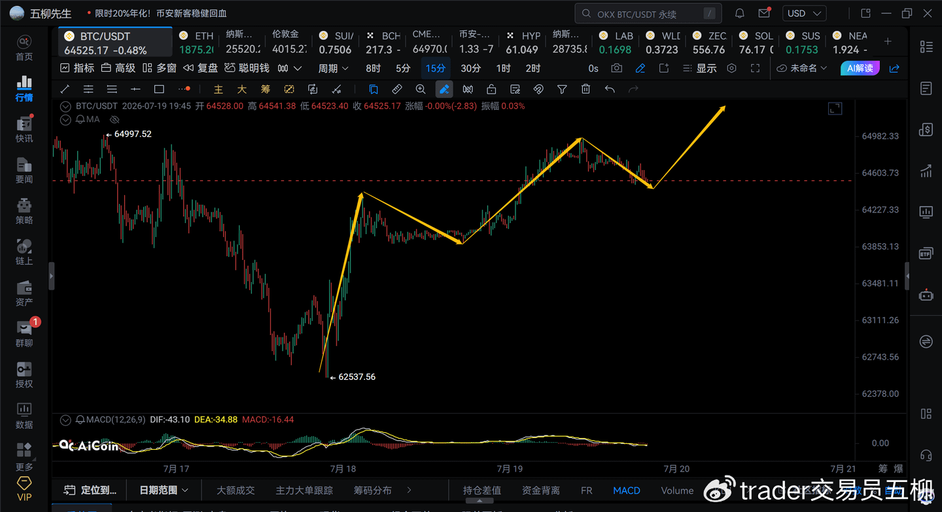
Task: Open the messages envelope icon
Action: (763, 13)
